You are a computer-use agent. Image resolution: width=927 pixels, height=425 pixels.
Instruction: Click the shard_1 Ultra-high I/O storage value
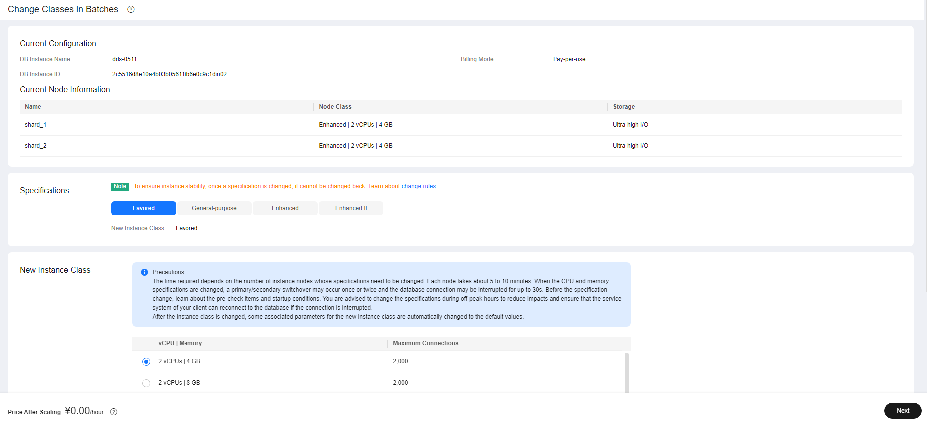pyautogui.click(x=630, y=125)
